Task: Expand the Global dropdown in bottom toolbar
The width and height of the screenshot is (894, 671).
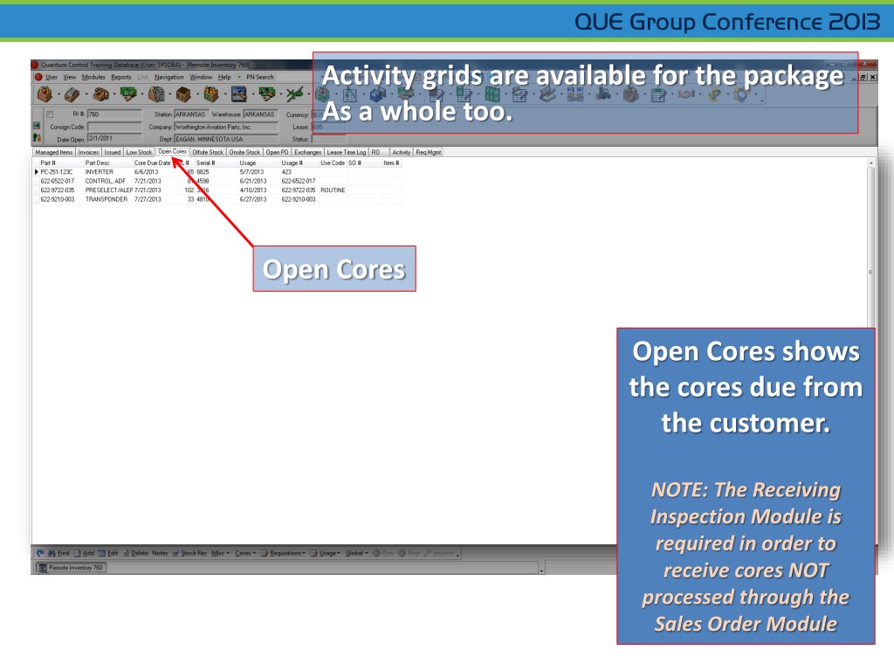Action: pos(356,553)
